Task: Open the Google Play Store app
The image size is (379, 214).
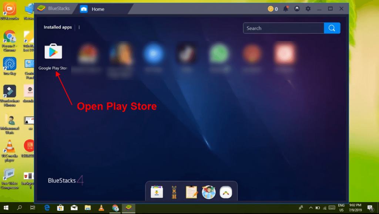Action: pyautogui.click(x=53, y=51)
